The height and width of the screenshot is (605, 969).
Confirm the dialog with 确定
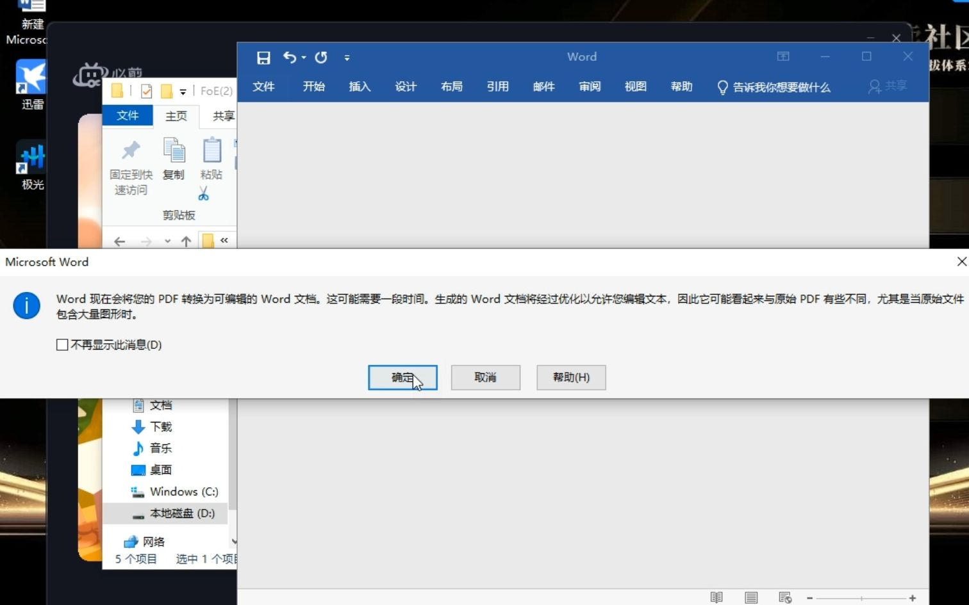coord(402,378)
